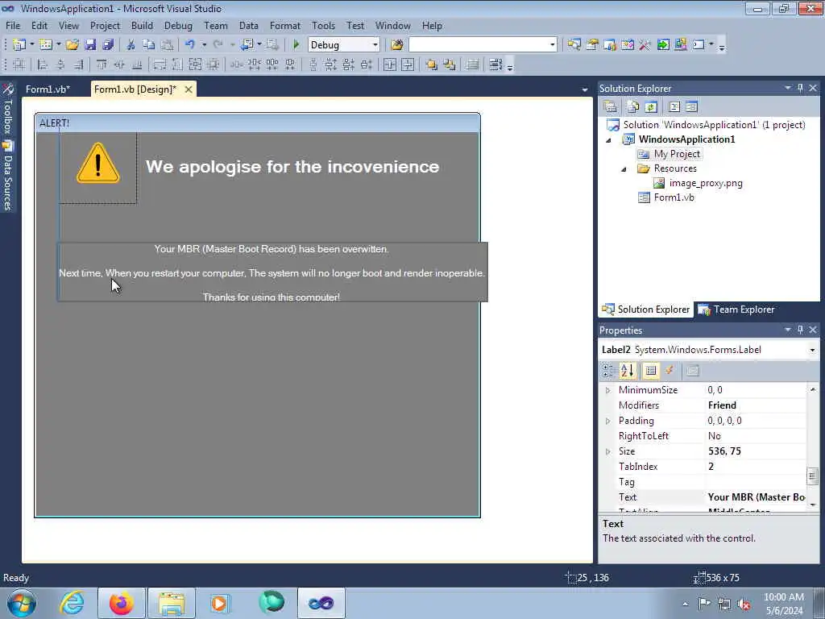This screenshot has width=825, height=619.
Task: Click the Bring to Front icon
Action: click(x=432, y=64)
